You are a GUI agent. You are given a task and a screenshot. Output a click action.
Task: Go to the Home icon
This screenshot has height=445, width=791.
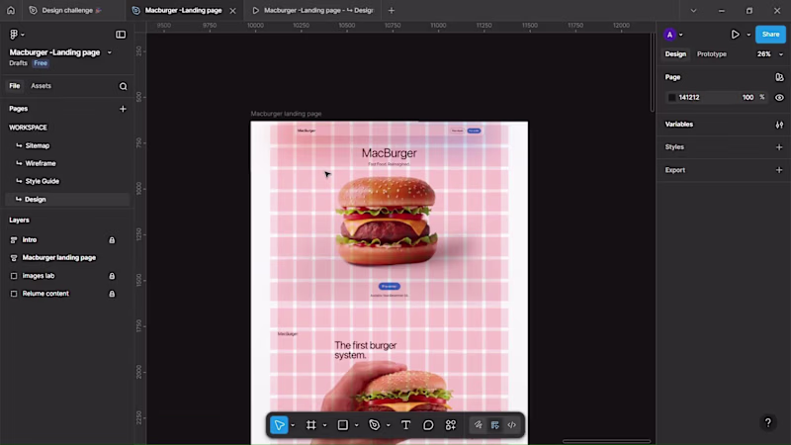pos(11,10)
